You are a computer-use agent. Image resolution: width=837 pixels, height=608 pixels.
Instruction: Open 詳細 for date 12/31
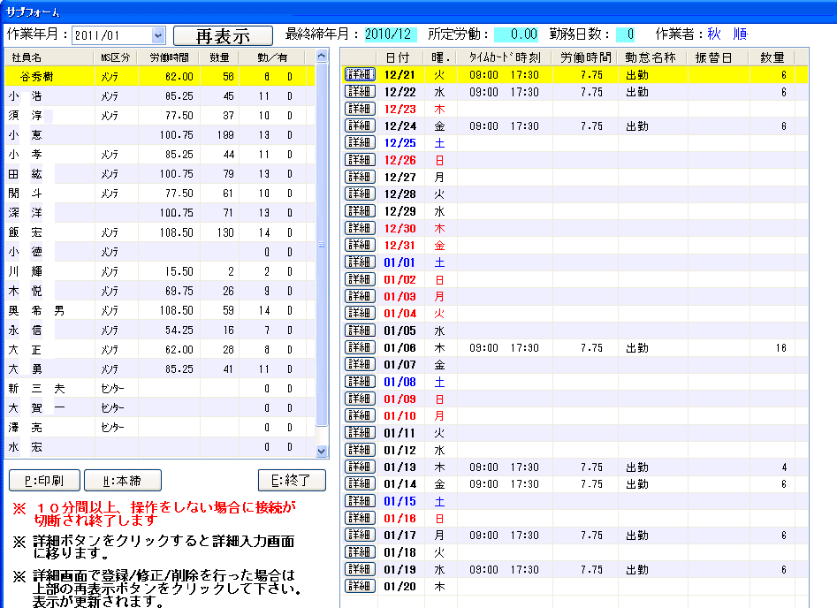[x=359, y=245]
